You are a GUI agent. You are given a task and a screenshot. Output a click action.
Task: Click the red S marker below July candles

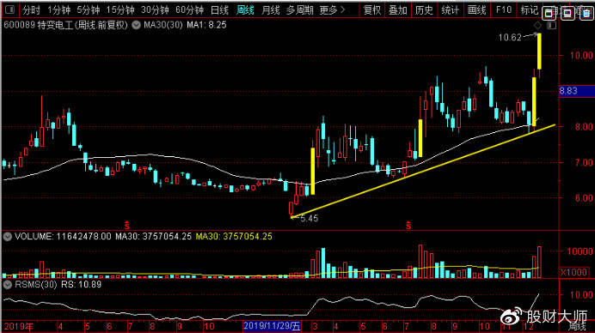[x=408, y=226]
